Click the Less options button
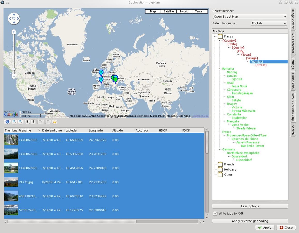Viewport: 299px width, 233px height. pos(250,206)
